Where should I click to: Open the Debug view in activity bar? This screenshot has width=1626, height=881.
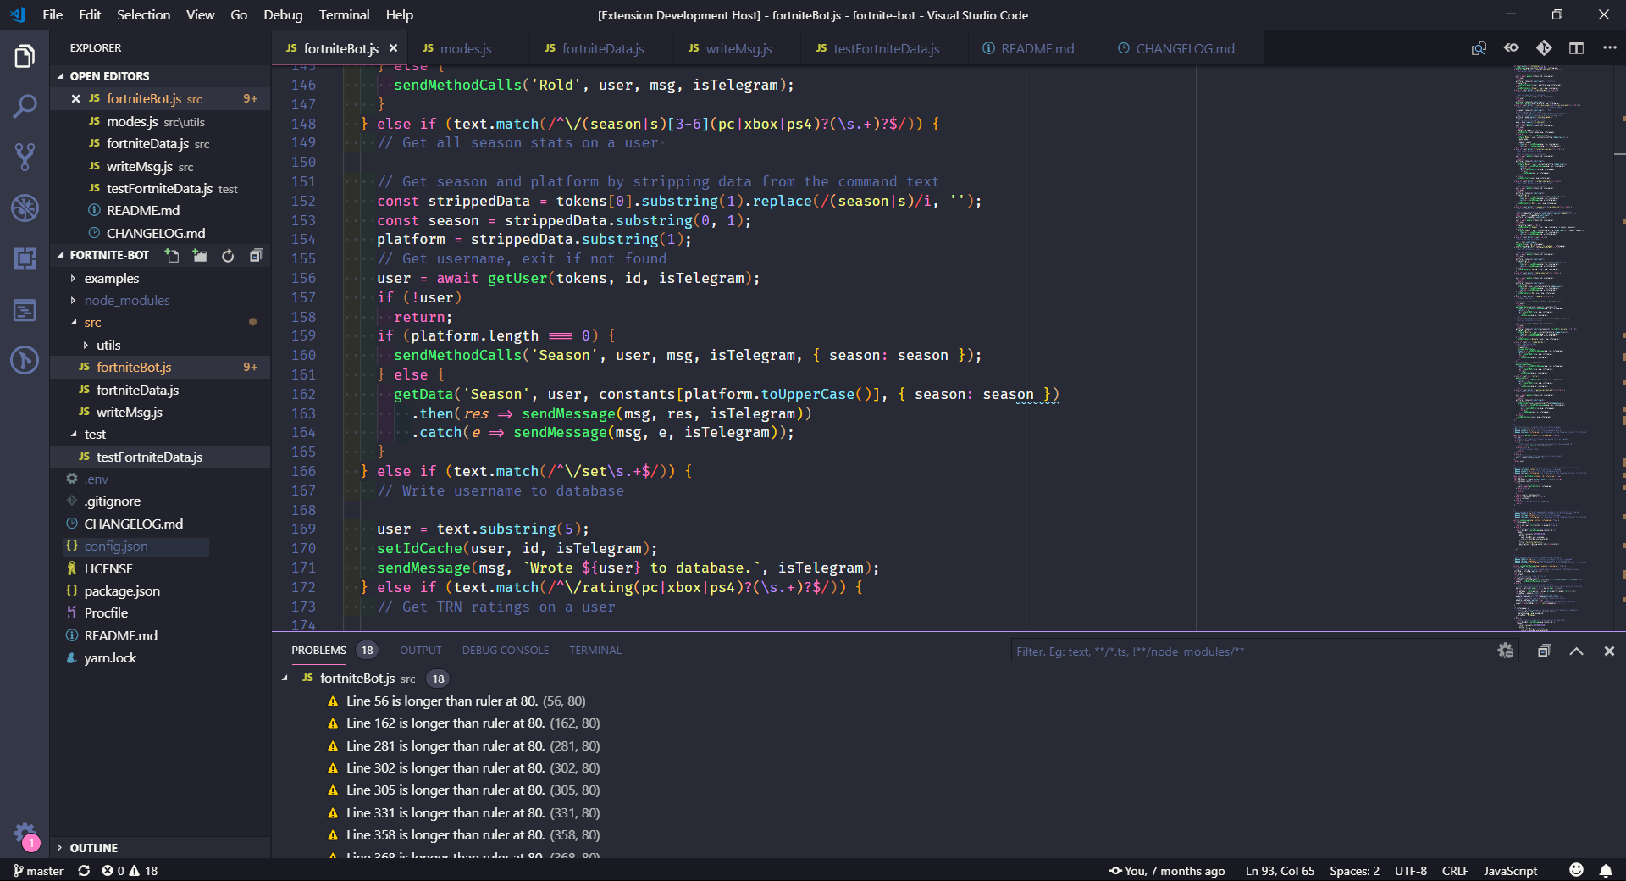pyautogui.click(x=25, y=208)
